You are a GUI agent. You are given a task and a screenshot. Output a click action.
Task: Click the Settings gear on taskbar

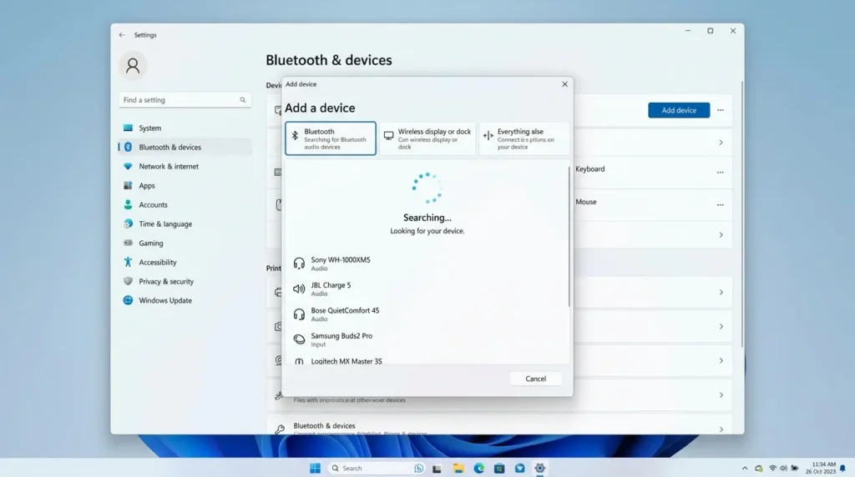pos(540,469)
